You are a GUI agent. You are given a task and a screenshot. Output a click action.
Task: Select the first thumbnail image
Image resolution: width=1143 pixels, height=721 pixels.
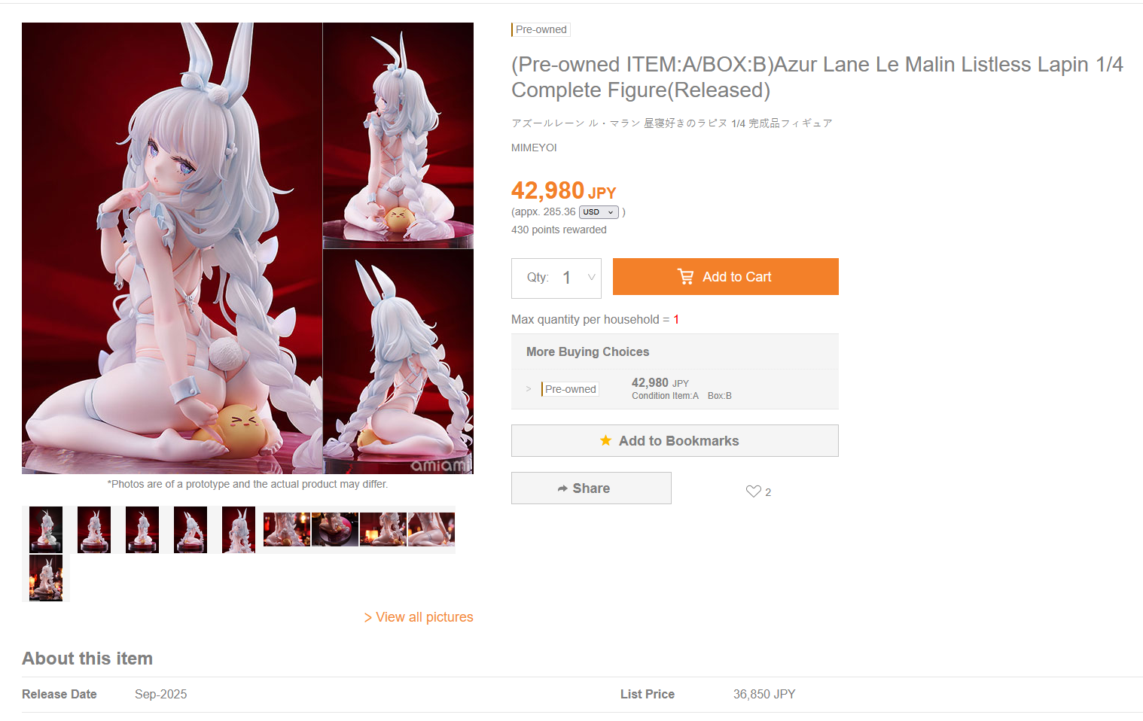pos(46,530)
